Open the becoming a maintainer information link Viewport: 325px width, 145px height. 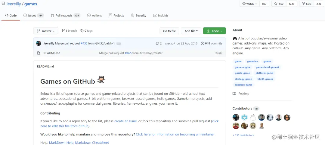pos(175,134)
